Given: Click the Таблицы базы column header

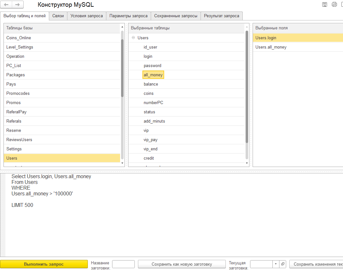Looking at the screenshot, I should coord(62,28).
